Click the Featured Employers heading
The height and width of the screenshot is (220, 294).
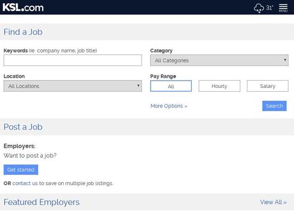click(x=42, y=202)
